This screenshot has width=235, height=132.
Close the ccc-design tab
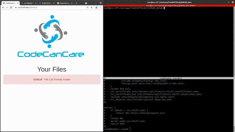[36, 3]
